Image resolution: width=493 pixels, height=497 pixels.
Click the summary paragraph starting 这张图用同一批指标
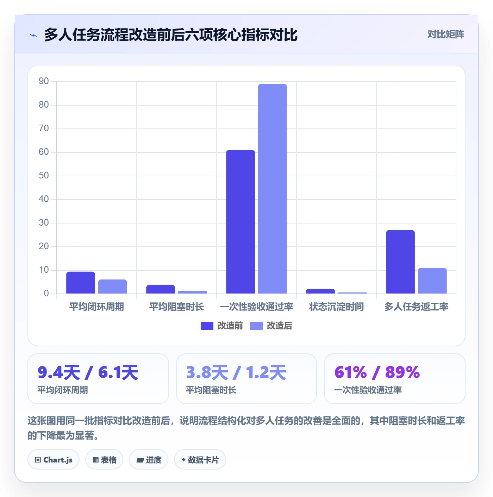246,428
